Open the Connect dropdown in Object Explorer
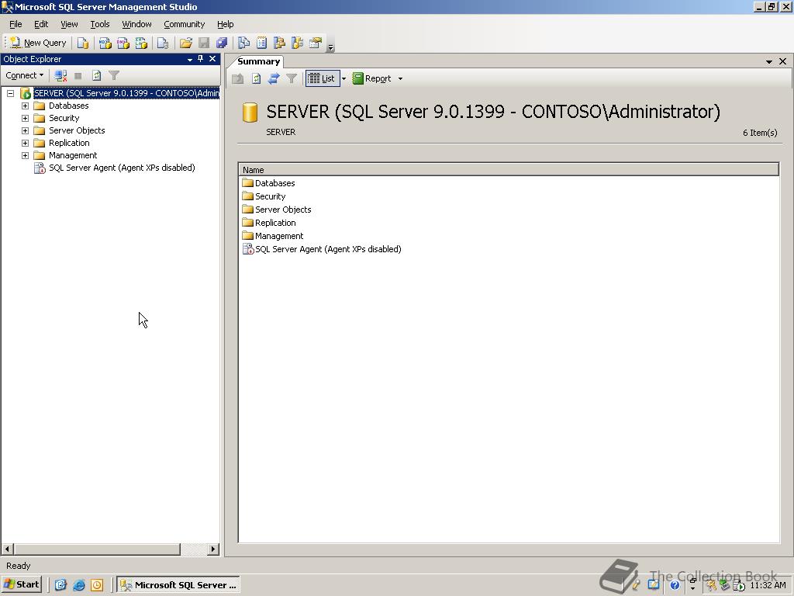794x596 pixels. coord(24,75)
